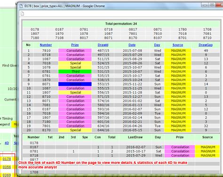Image resolution: width=223 pixels, height=177 pixels.
Task: Select number 7180 in row 18
Action: [x=47, y=122]
